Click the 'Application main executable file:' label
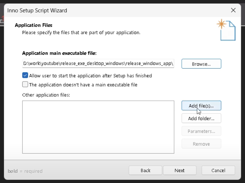The width and height of the screenshot is (245, 183). (59, 53)
